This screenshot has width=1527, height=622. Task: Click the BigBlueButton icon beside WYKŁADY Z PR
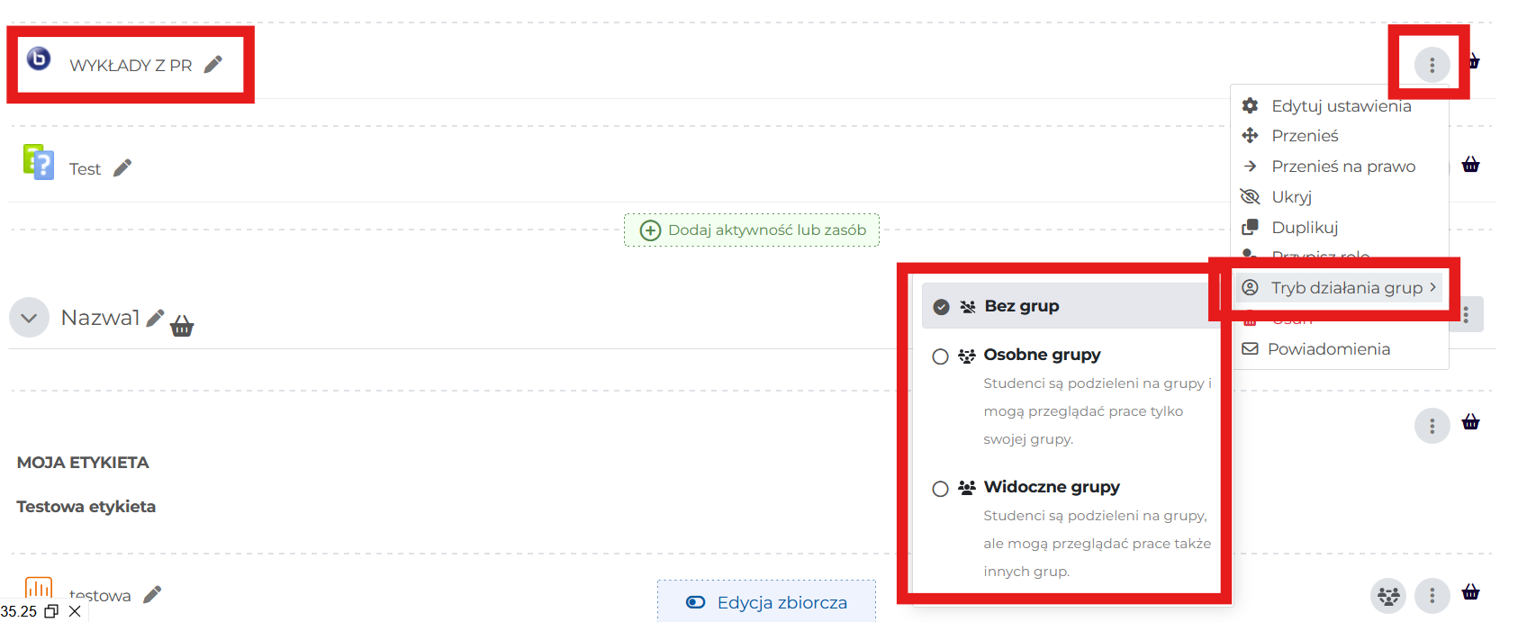point(39,59)
